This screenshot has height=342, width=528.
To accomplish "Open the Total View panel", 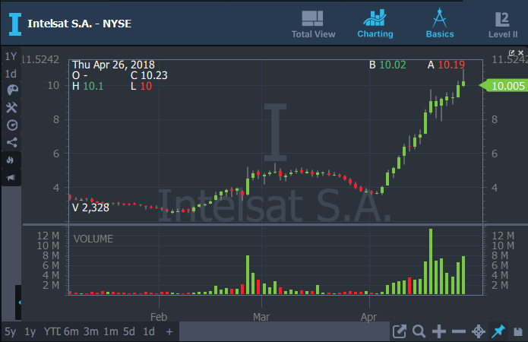I will coord(313,24).
